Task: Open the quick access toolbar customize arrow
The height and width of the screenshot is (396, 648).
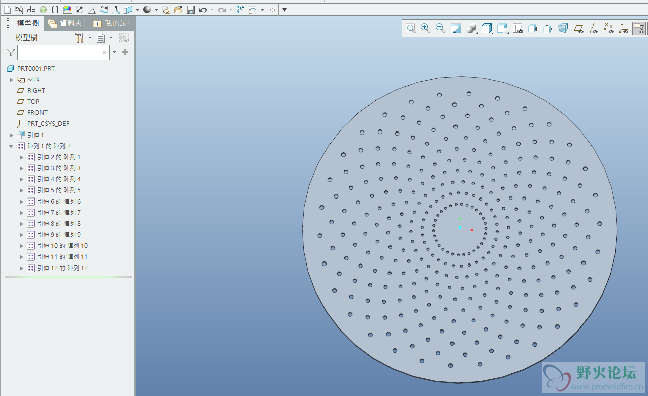Action: (x=284, y=10)
